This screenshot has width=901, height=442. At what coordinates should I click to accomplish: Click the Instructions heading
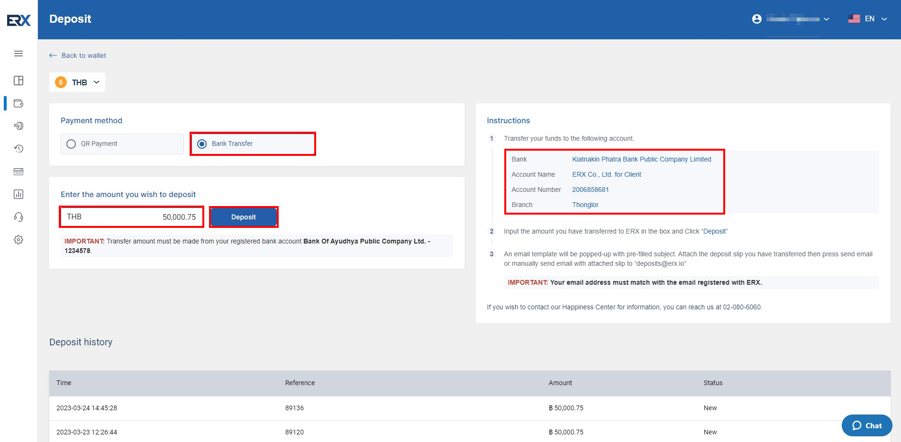tap(509, 120)
